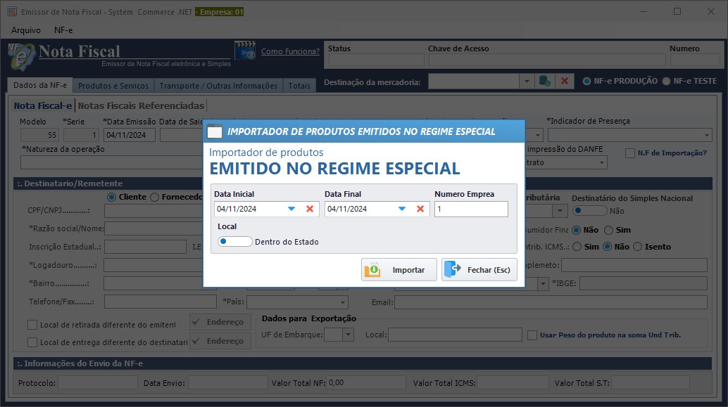Check the N.F de Importação checkbox
This screenshot has width=728, height=407.
(629, 153)
